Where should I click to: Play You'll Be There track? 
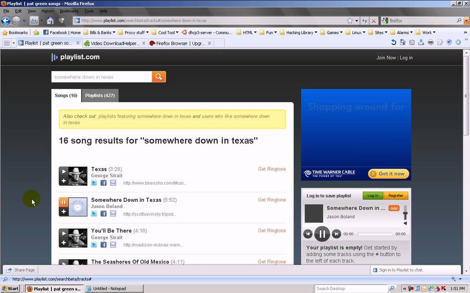point(64,234)
